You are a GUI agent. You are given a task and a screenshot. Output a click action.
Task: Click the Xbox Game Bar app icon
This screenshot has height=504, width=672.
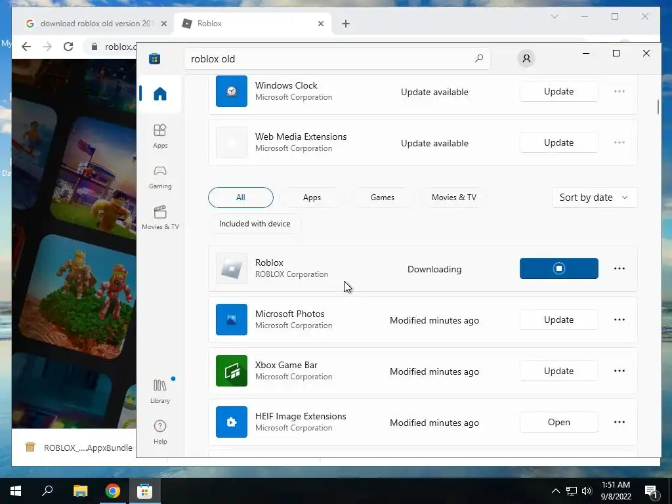(x=232, y=371)
